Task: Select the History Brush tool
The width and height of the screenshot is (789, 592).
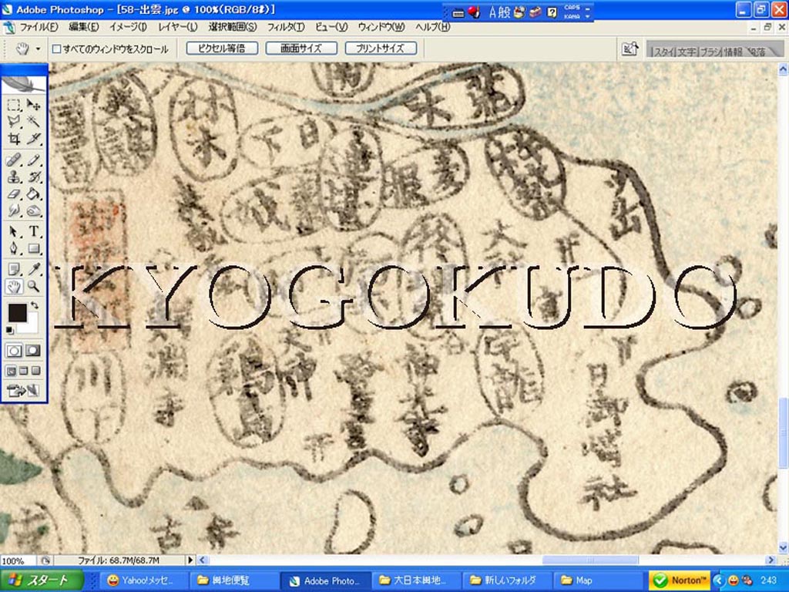Action: tap(33, 177)
